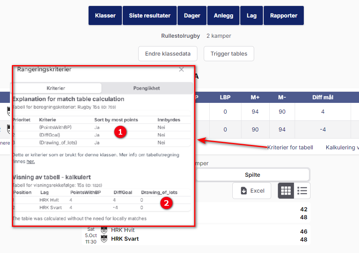Open Siste resultater page
This screenshot has width=359, height=253.
[x=150, y=15]
